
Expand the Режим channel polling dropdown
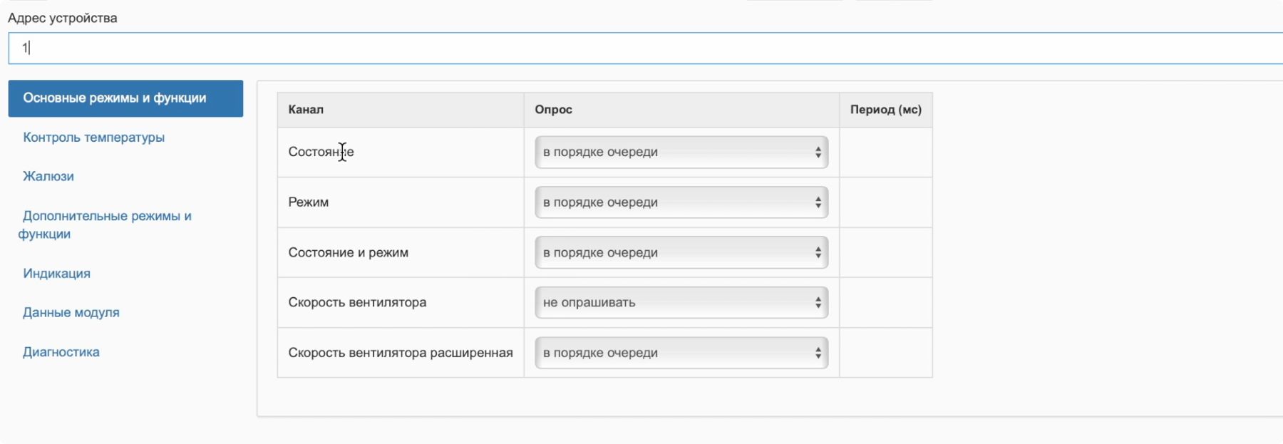click(681, 202)
